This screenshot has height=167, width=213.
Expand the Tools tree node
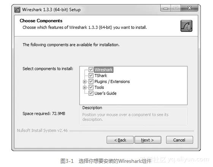tap(84, 87)
